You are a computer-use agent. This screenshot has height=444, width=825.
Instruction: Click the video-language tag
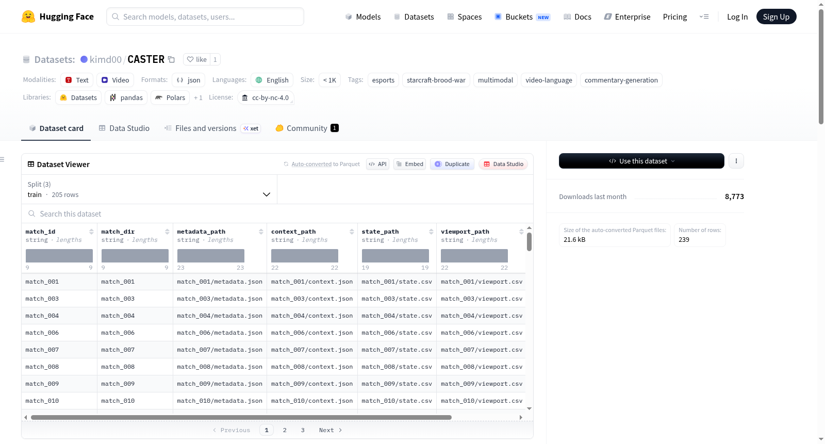[549, 80]
